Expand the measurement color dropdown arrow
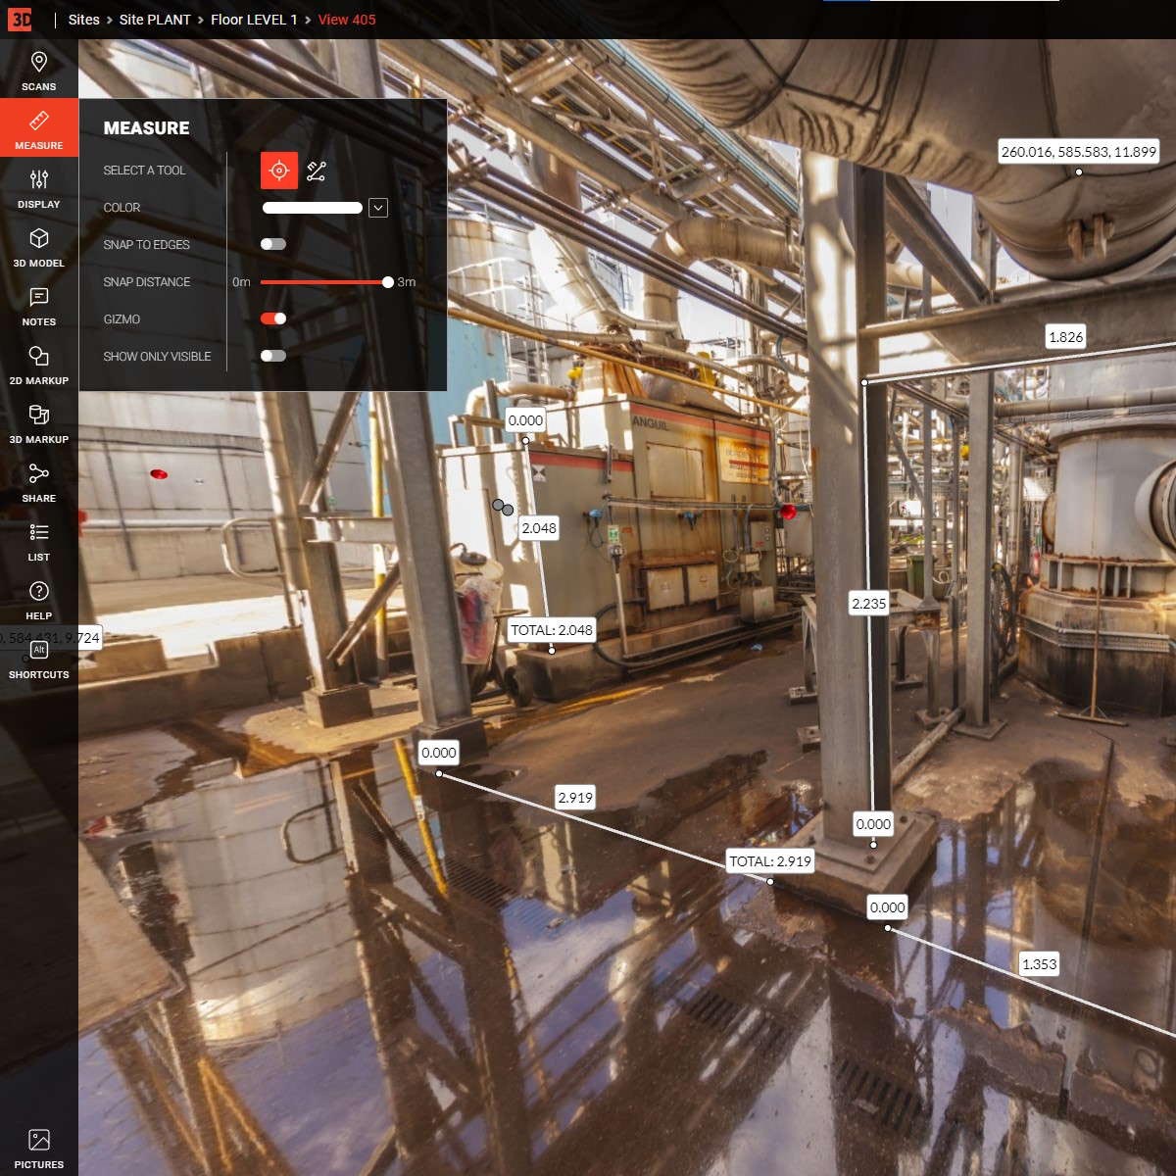 [x=378, y=208]
